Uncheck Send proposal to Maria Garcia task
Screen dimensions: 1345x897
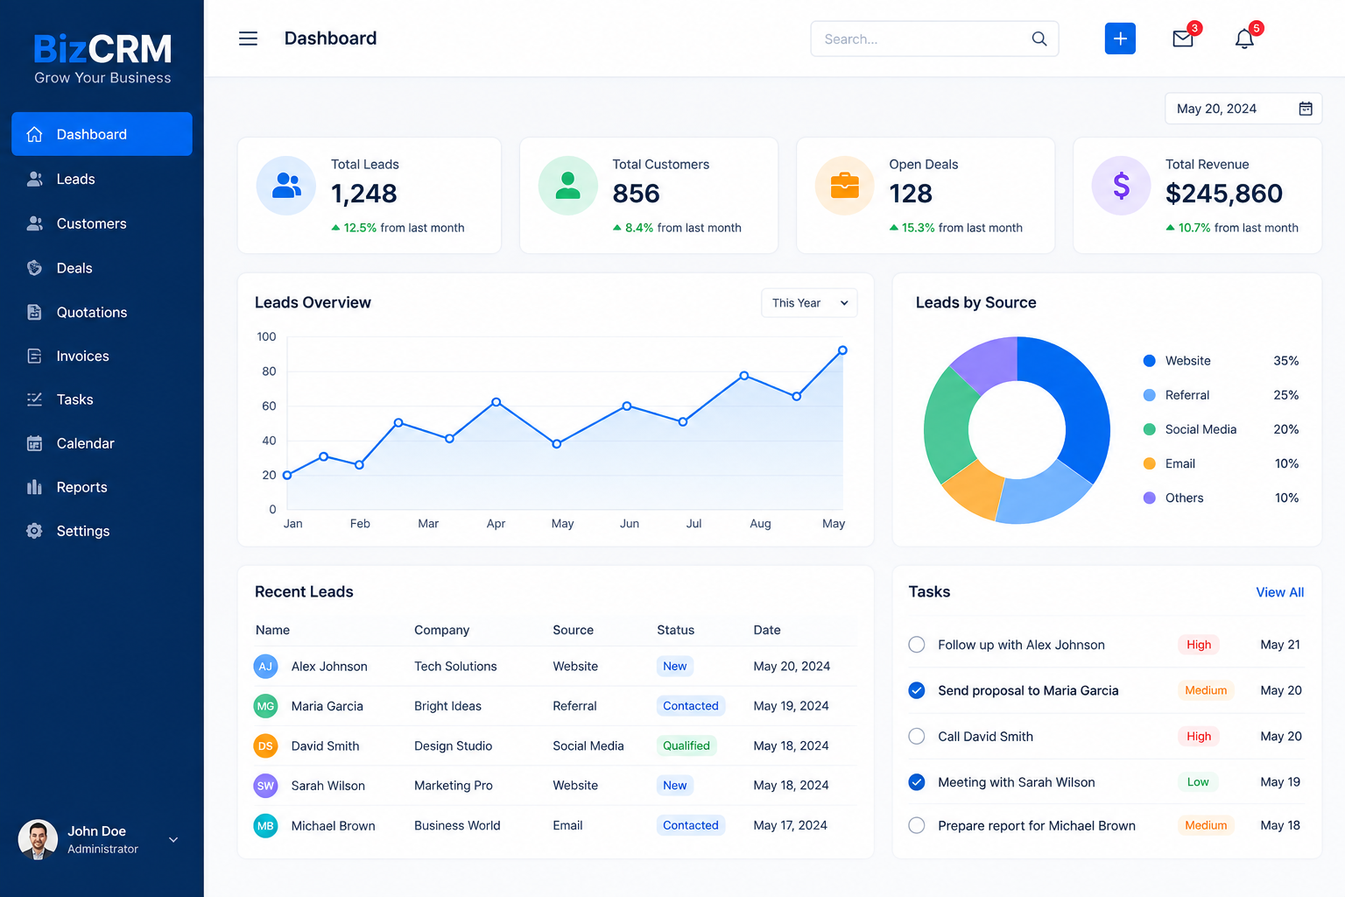pos(917,690)
